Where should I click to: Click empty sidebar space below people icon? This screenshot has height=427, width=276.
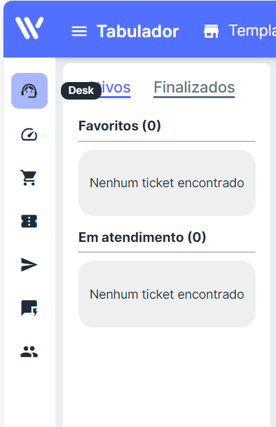coord(29,393)
